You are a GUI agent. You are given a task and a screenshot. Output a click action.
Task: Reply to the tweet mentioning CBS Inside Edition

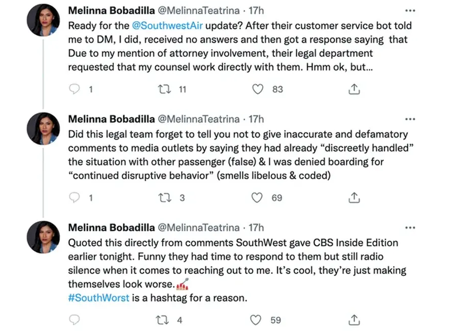coord(75,320)
